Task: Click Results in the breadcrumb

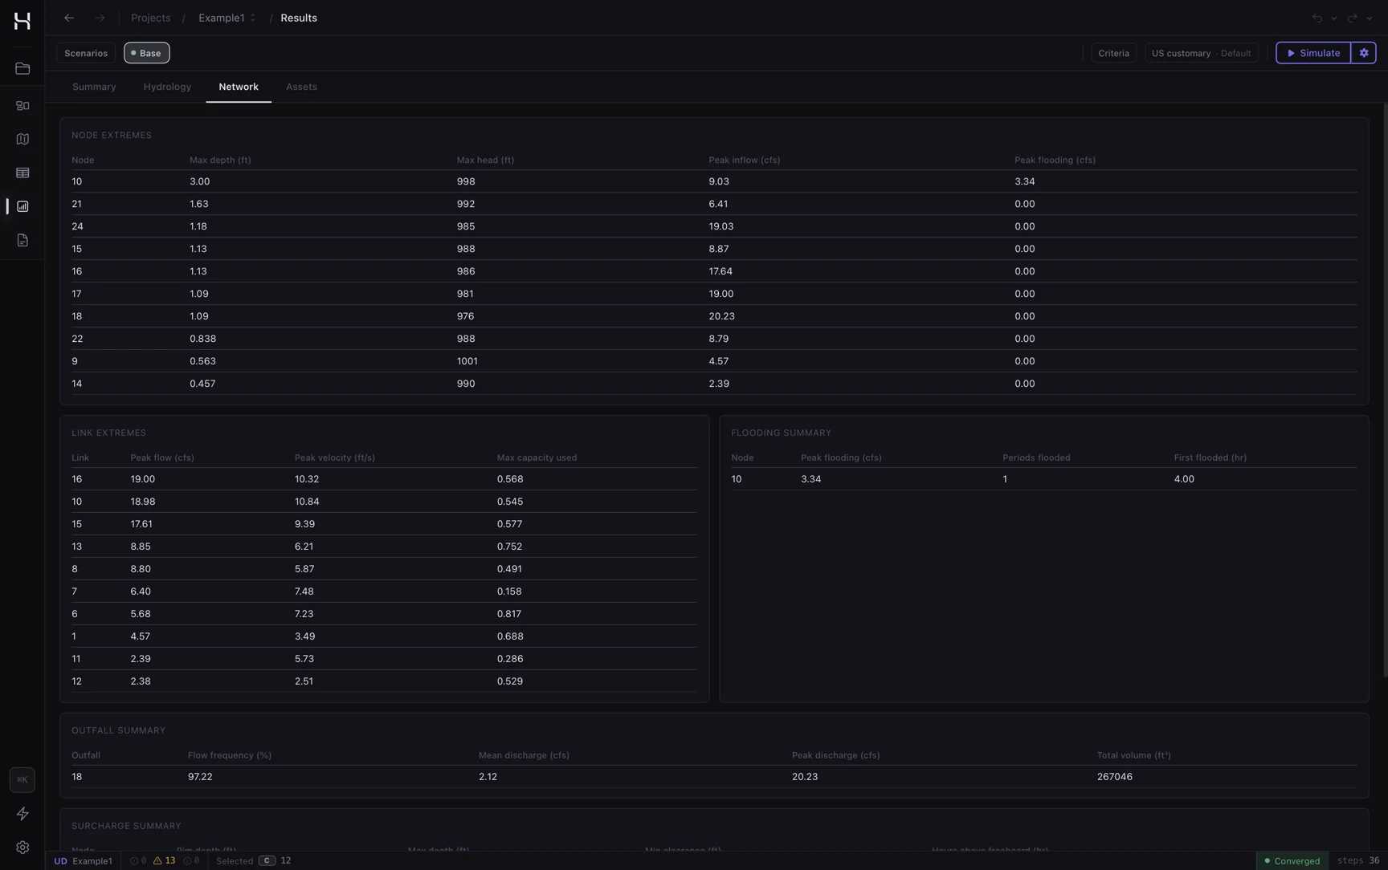Action: [299, 18]
